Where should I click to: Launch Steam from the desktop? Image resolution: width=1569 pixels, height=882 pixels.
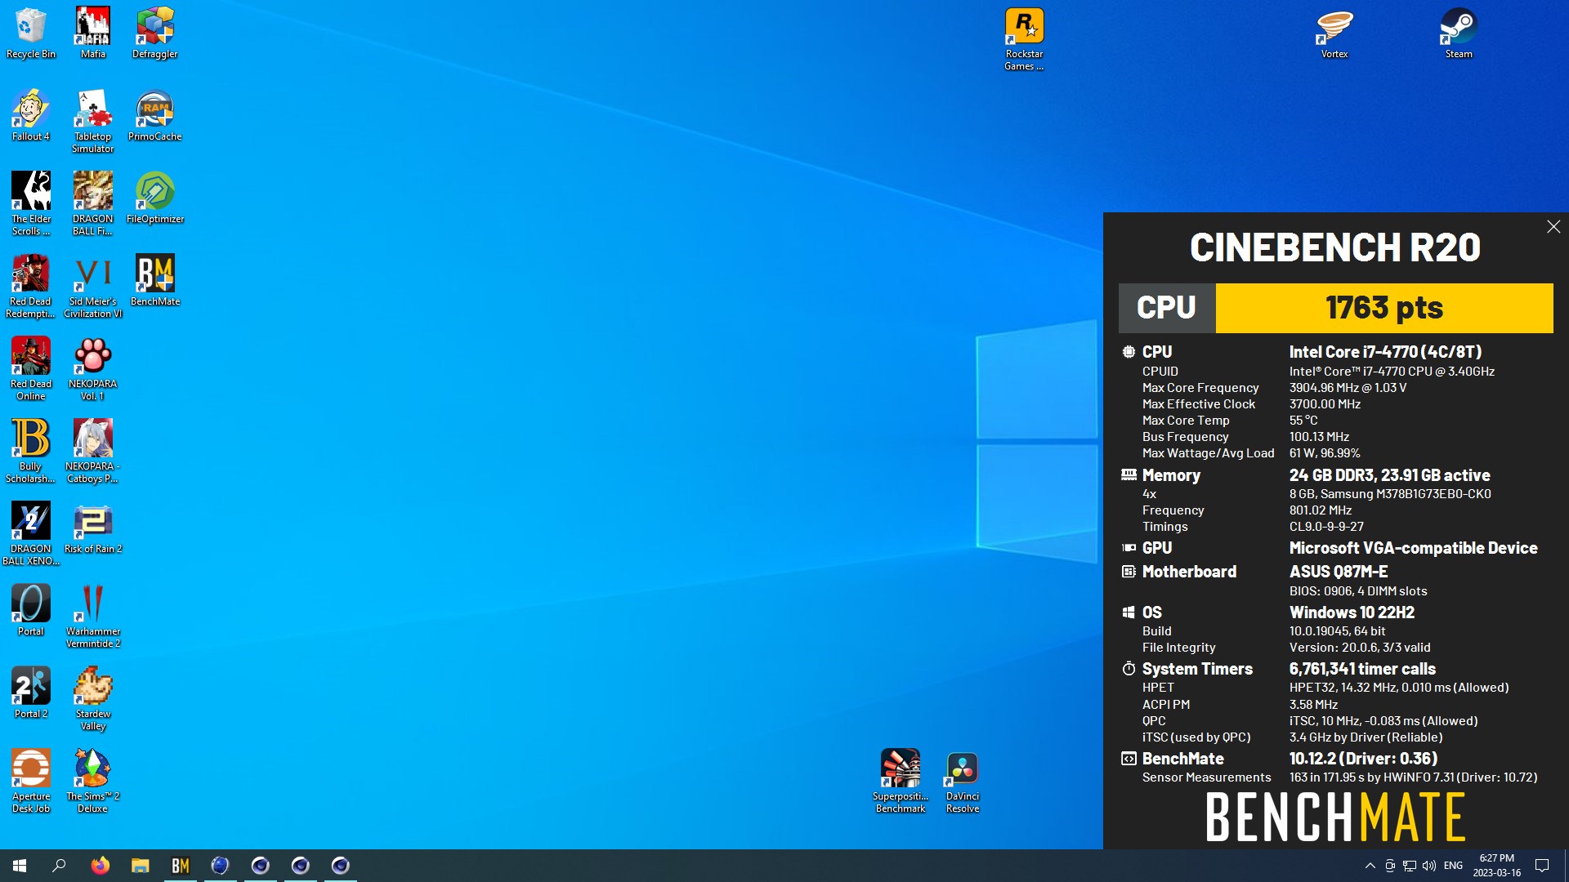tap(1459, 33)
